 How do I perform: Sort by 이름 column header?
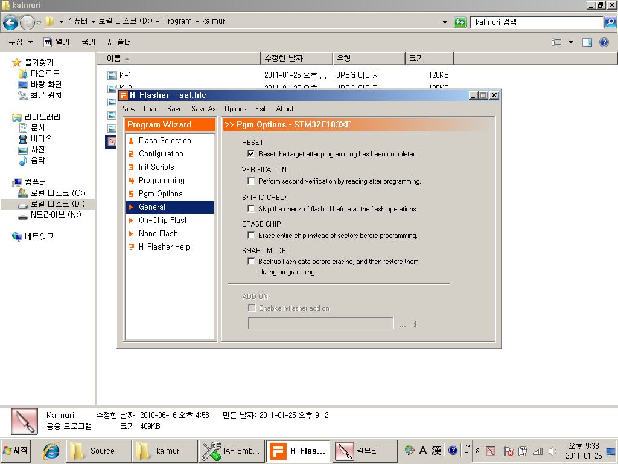[x=178, y=59]
